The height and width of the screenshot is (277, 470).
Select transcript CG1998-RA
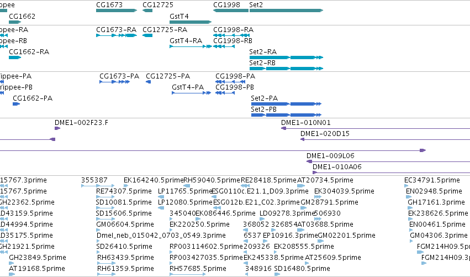[231, 35]
